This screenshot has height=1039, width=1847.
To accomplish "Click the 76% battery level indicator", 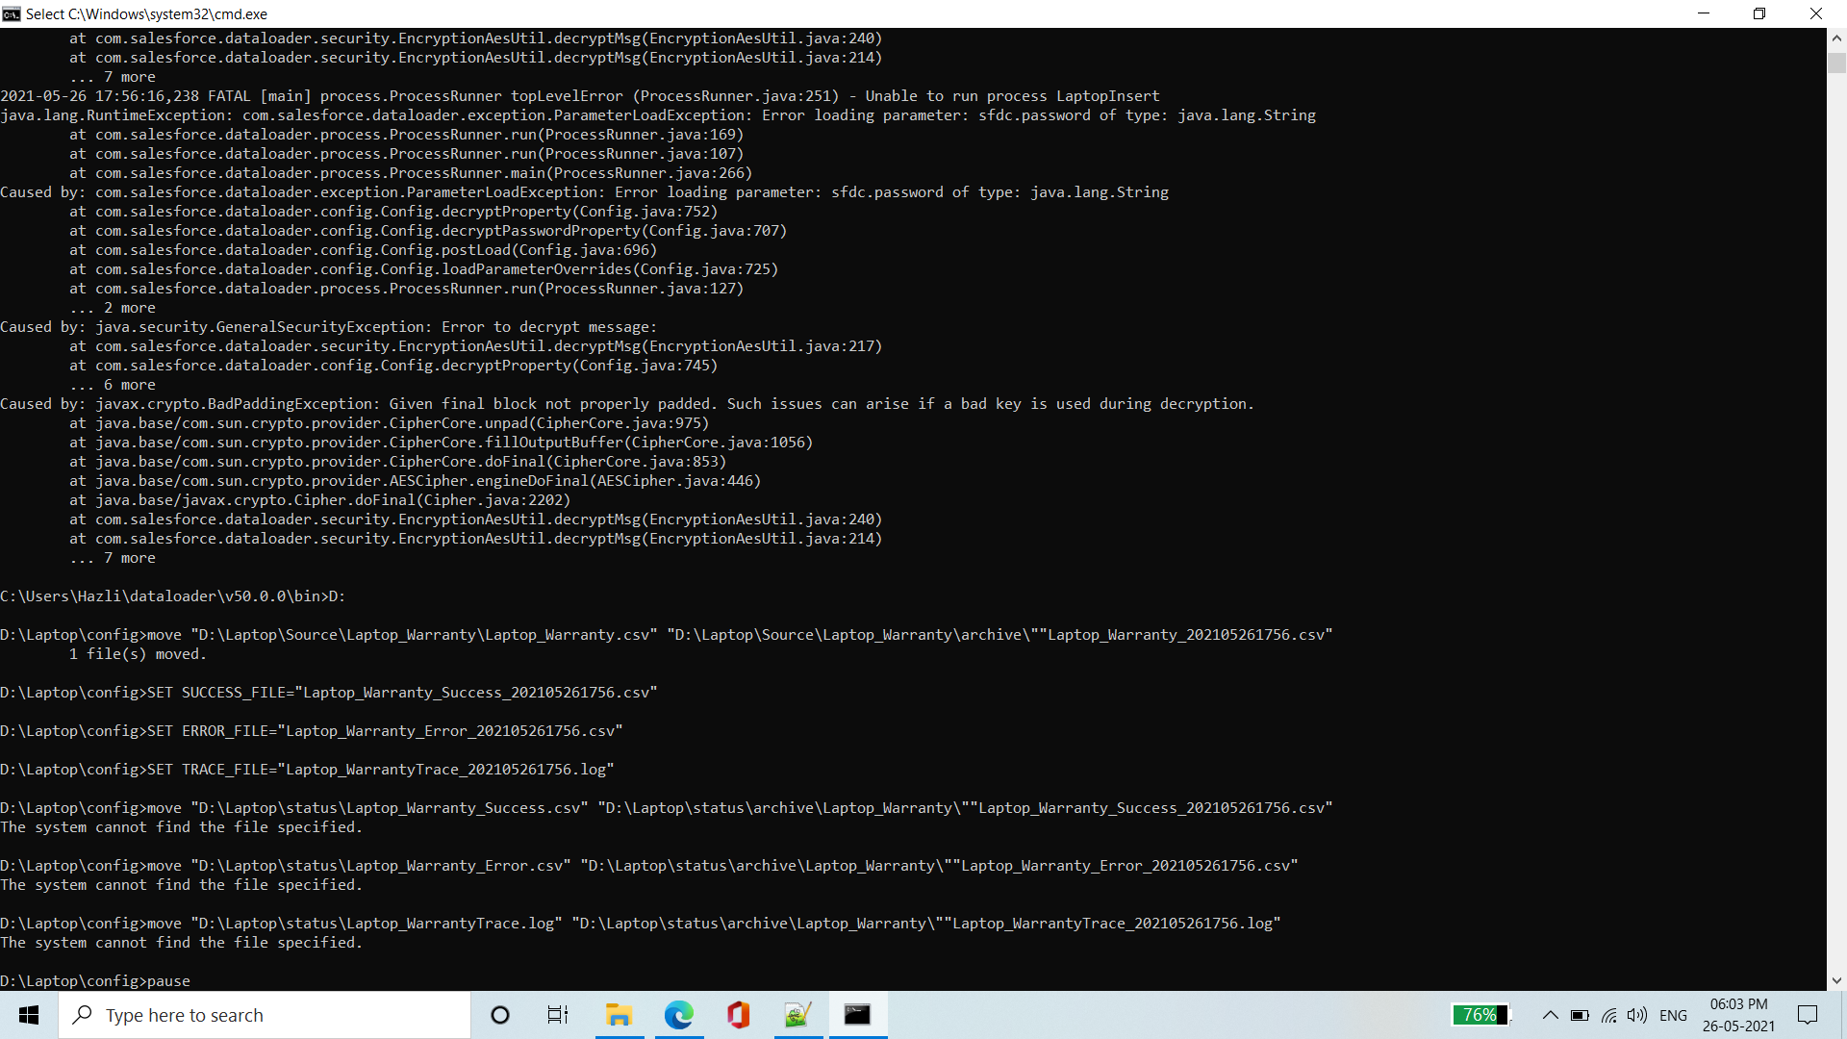I will pyautogui.click(x=1480, y=1015).
